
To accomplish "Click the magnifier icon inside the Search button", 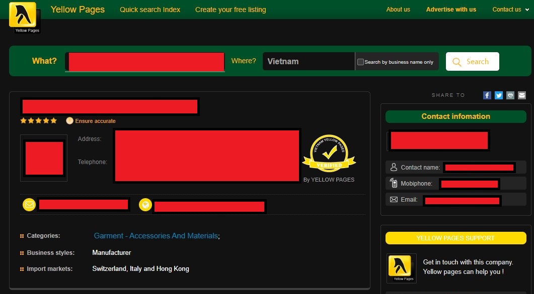I will [456, 61].
